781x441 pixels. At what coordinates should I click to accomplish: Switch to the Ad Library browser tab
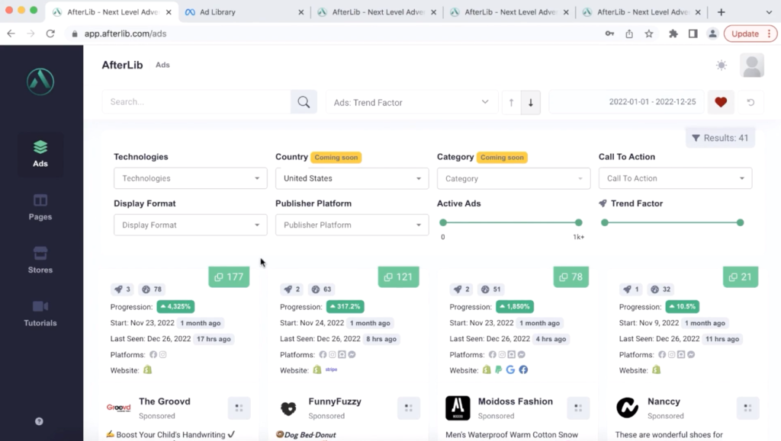pos(244,12)
